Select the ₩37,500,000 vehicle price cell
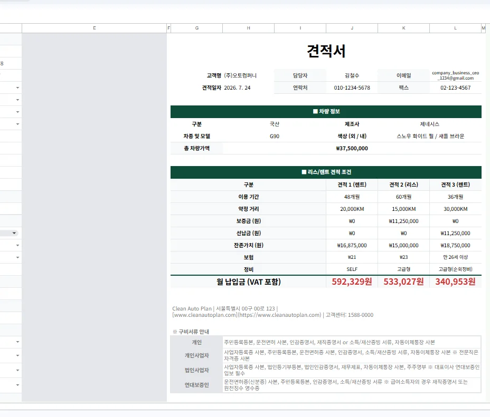Image resolution: width=490 pixels, height=417 pixels. pyautogui.click(x=352, y=149)
